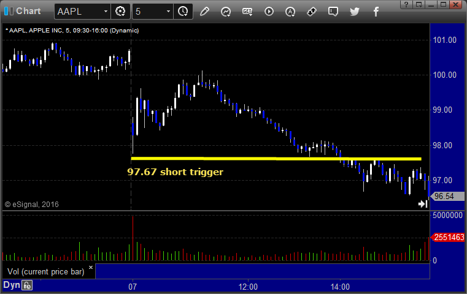Click the 2551463 volume value marker
The width and height of the screenshot is (467, 294).
click(447, 237)
